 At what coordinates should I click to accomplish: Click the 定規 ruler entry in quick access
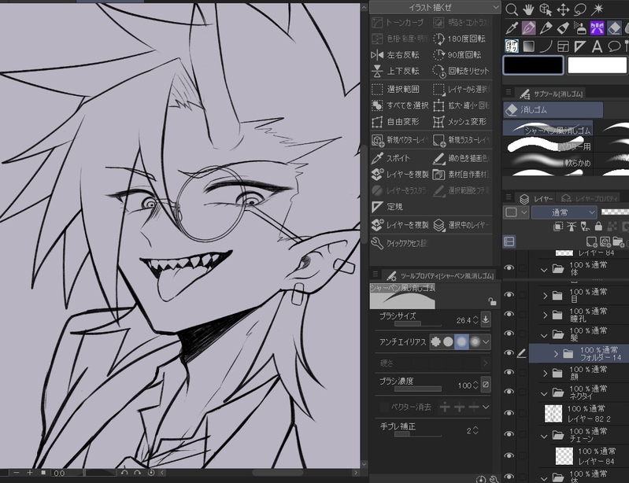tap(387, 207)
